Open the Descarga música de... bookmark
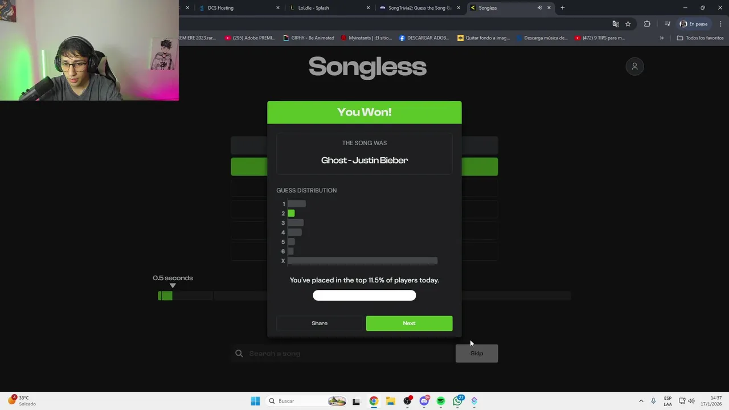Screen dimensions: 729x410 tap(542, 38)
